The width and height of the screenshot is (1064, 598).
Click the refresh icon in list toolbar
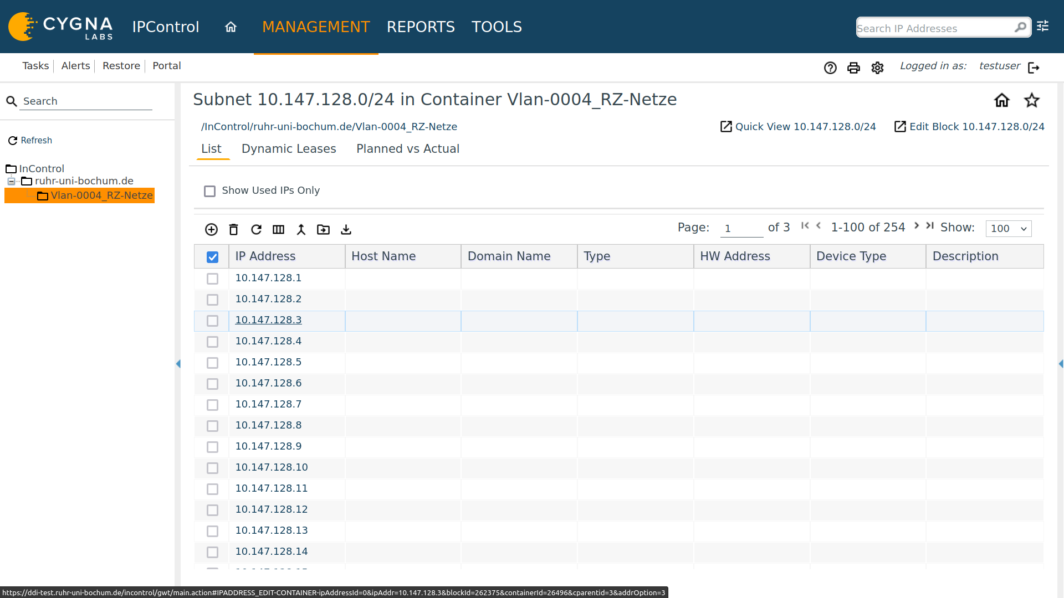tap(256, 229)
